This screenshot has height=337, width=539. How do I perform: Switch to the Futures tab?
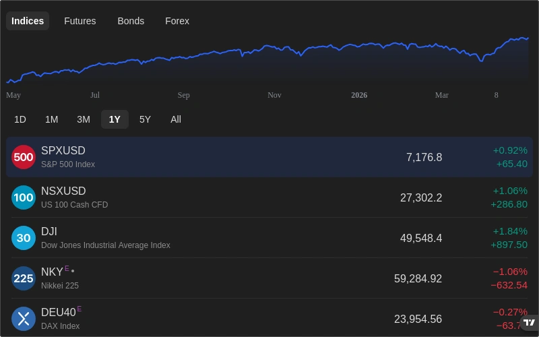click(80, 21)
